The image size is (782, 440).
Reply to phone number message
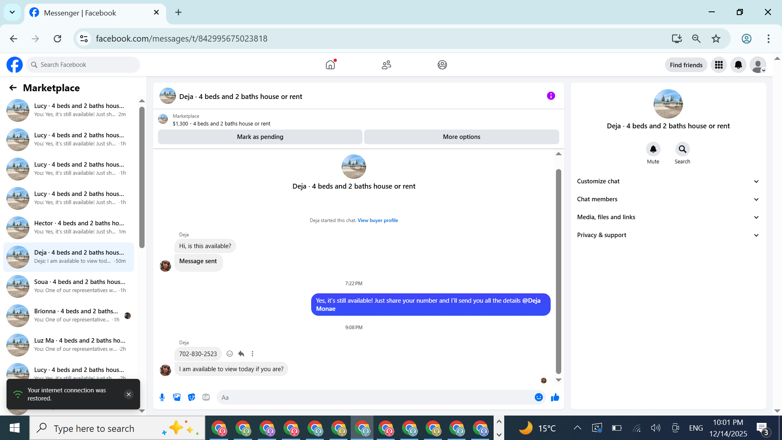click(241, 354)
